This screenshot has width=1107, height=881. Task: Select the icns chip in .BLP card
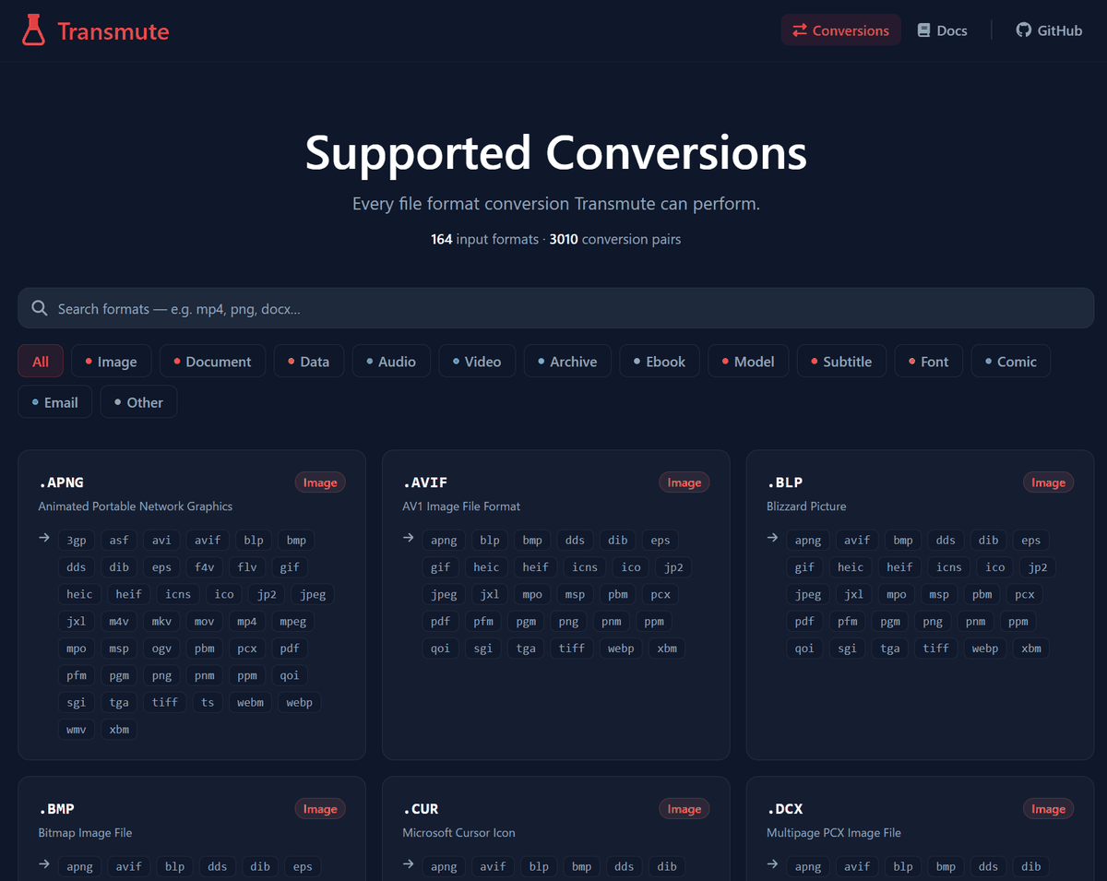(x=949, y=567)
